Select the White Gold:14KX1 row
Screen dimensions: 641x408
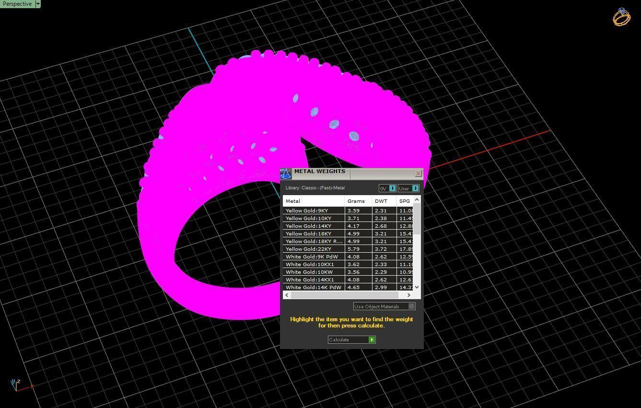(x=348, y=280)
